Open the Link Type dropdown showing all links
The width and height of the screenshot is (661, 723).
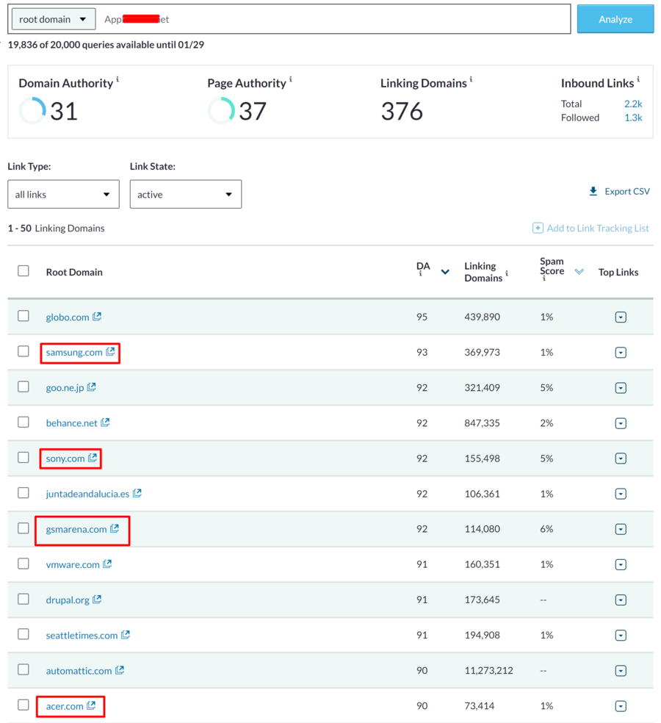click(x=64, y=194)
